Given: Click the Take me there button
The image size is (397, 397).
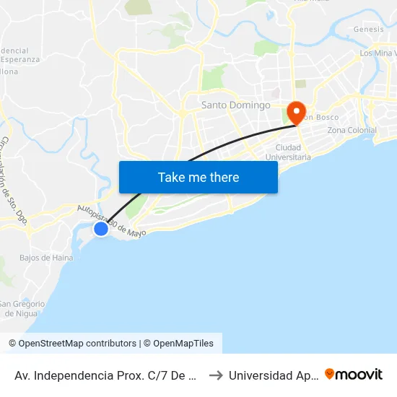Looking at the screenshot, I should 198,177.
